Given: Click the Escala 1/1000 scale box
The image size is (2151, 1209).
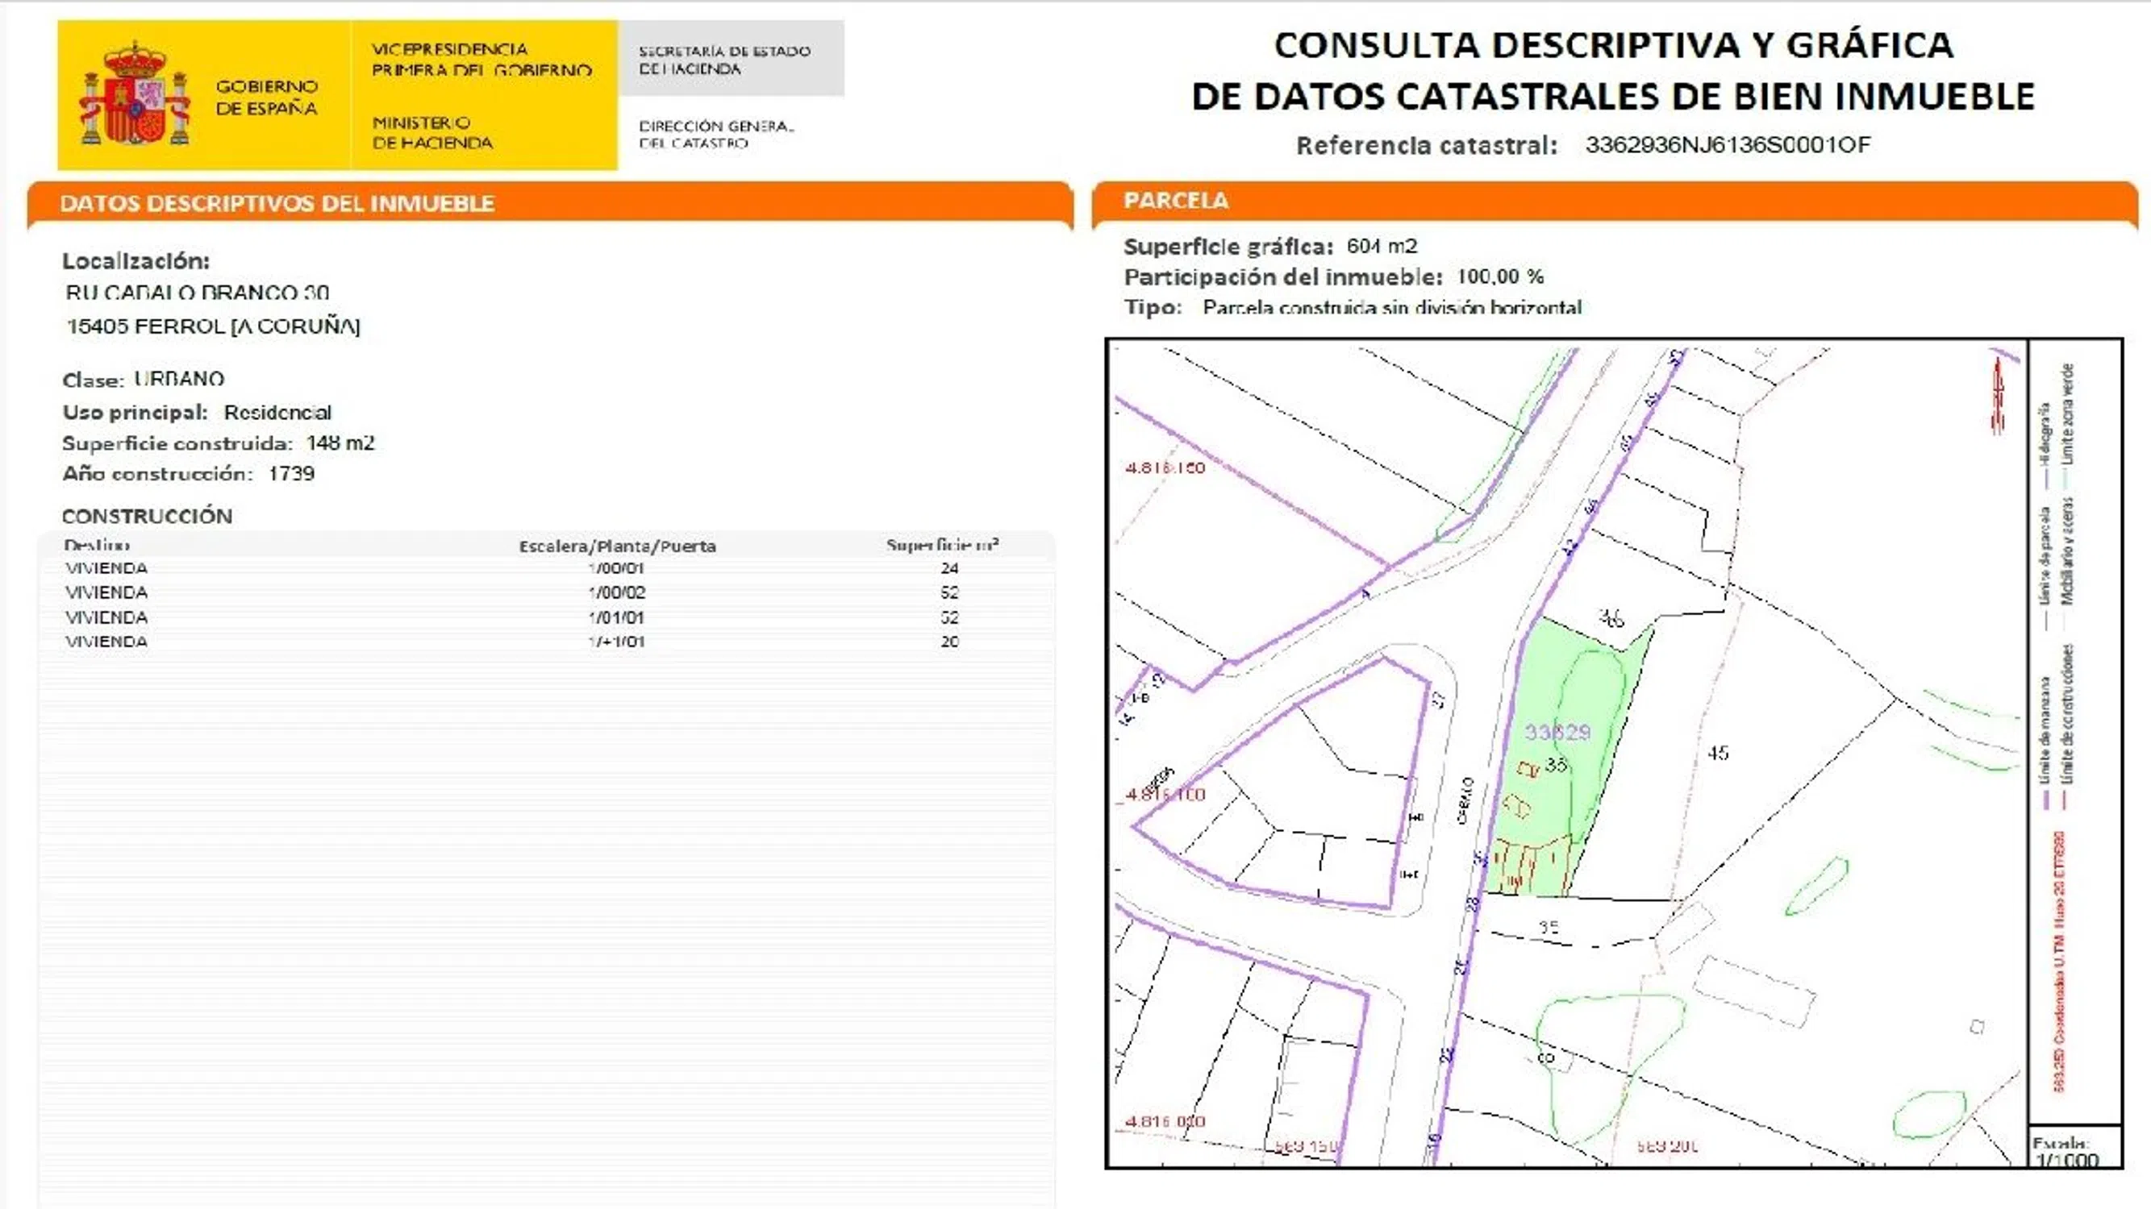Looking at the screenshot, I should pyautogui.click(x=2074, y=1148).
